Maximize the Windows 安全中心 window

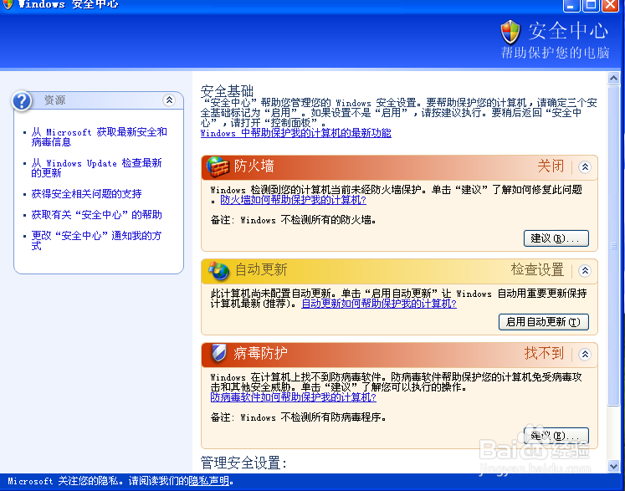591,5
